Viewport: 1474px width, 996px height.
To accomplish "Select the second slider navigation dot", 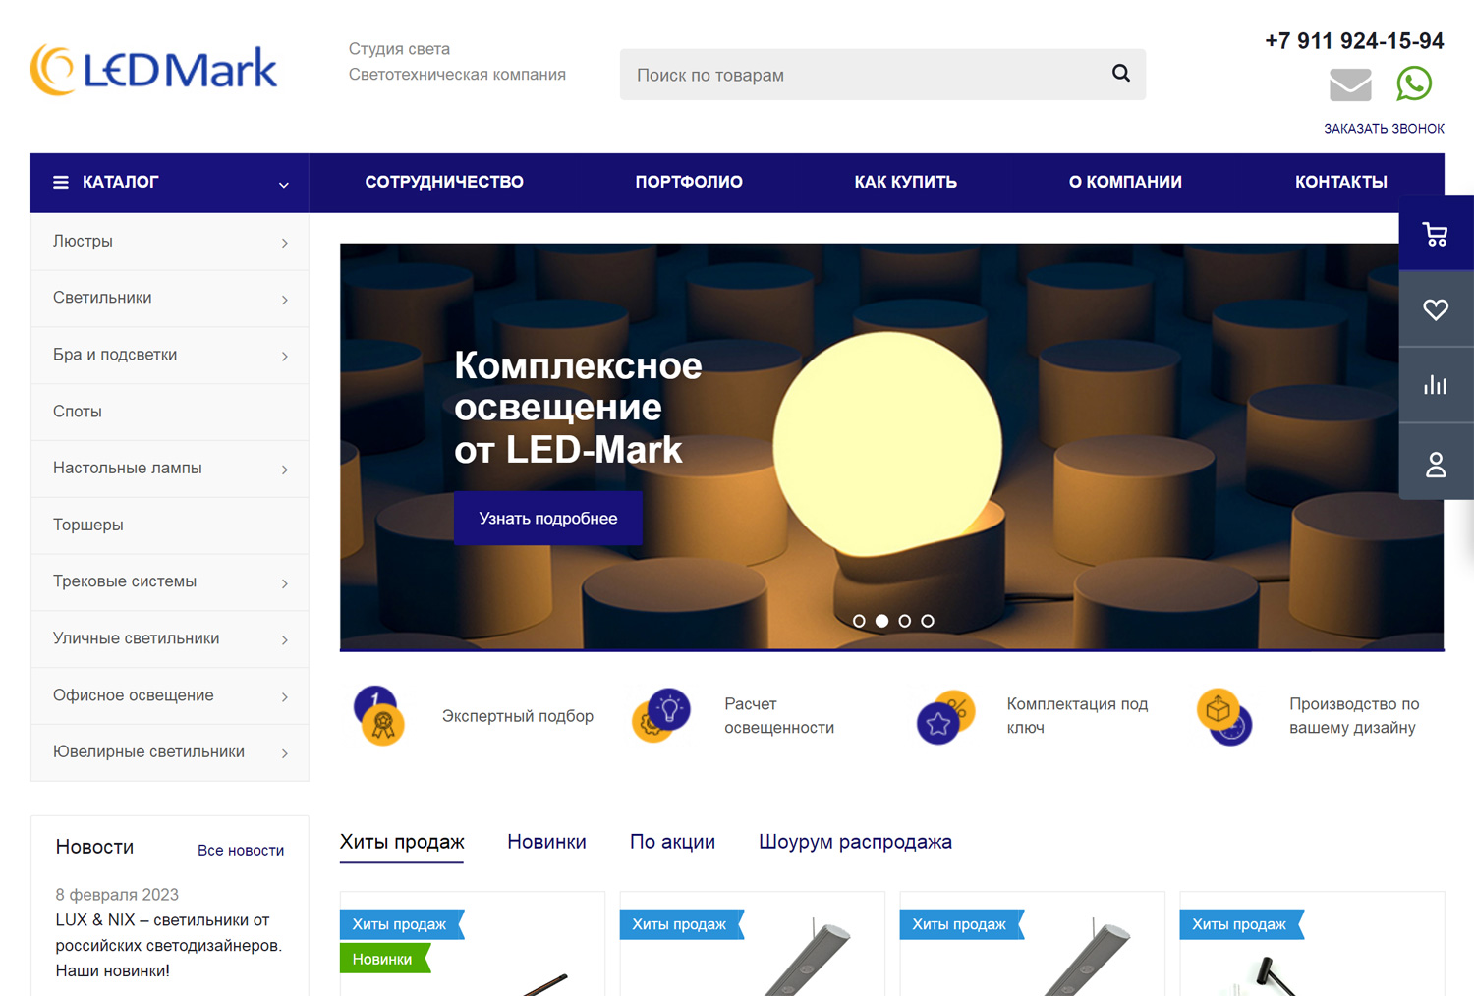I will point(881,620).
